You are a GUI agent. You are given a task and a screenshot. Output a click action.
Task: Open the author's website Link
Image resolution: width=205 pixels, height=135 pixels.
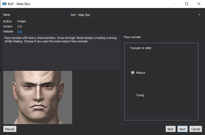20,31
